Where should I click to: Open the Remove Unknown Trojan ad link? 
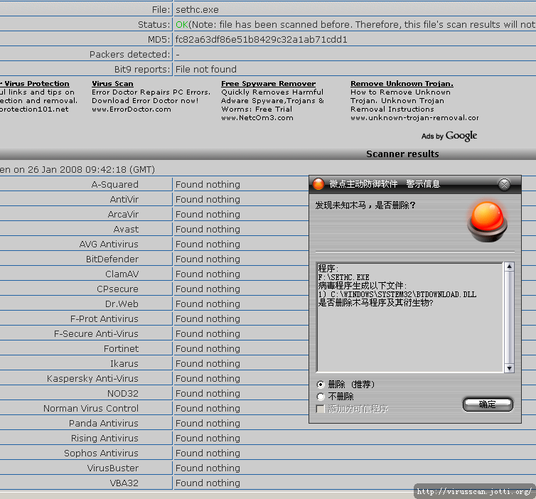pos(402,83)
